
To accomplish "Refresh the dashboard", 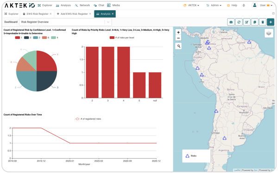I will (239, 22).
